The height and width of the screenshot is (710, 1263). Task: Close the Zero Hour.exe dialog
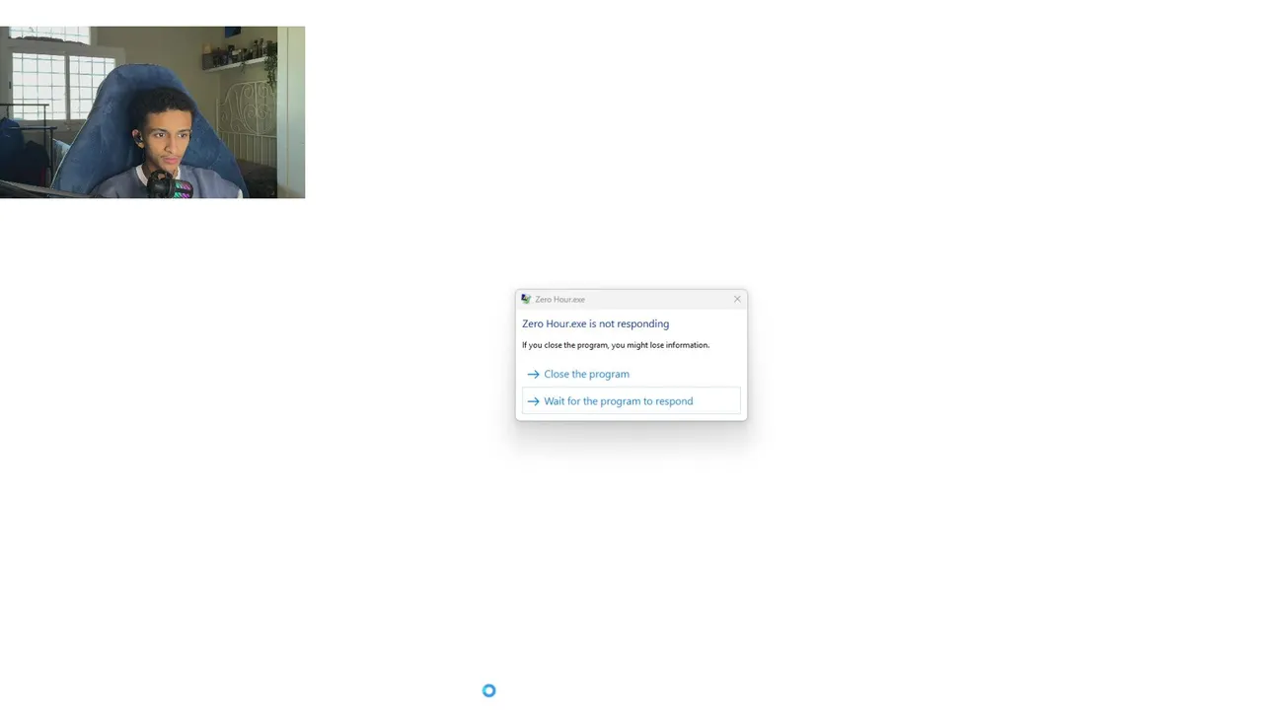click(x=737, y=299)
